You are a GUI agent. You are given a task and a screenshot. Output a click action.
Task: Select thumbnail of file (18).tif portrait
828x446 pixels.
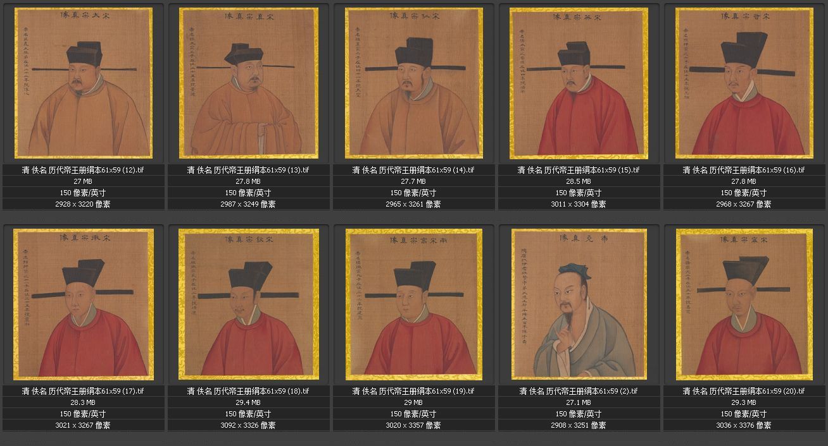click(249, 304)
